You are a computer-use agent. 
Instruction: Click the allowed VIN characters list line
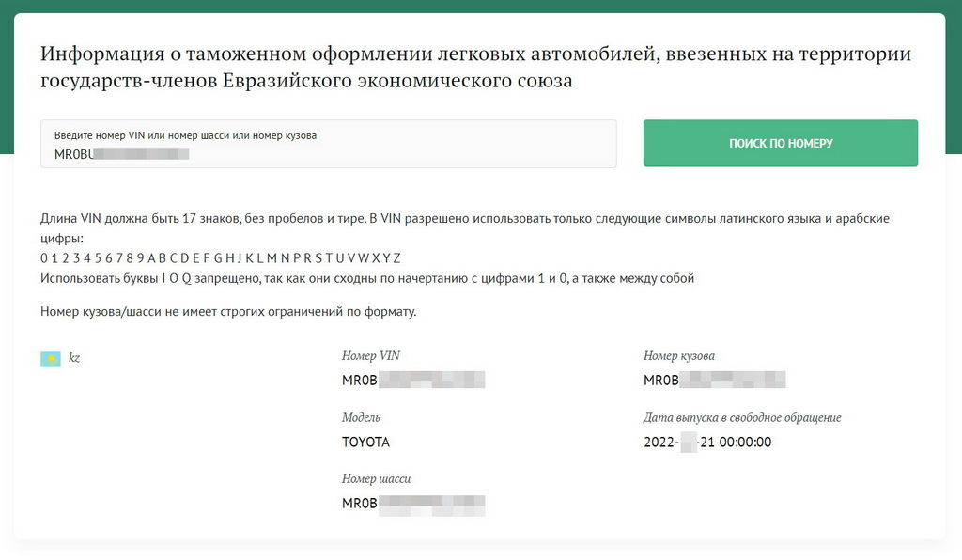point(220,258)
